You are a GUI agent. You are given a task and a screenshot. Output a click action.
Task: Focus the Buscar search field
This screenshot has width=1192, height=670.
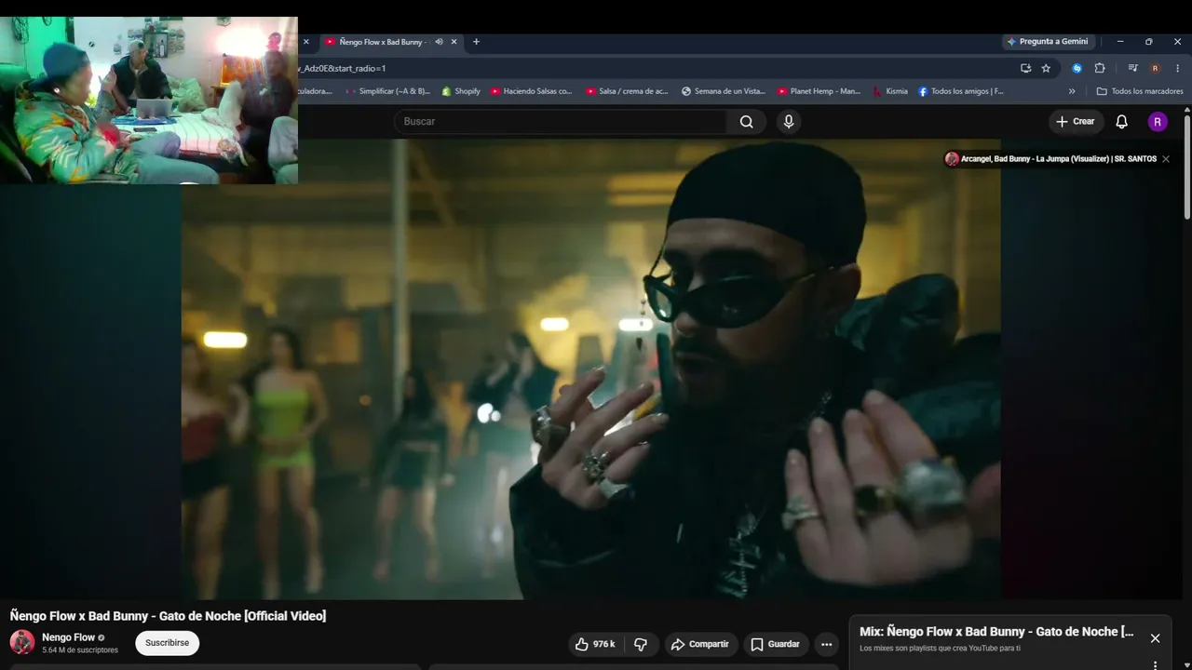point(561,122)
